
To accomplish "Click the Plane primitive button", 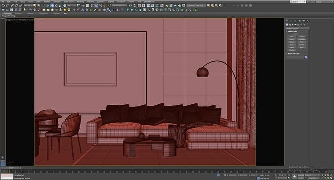I will [x=302, y=47].
